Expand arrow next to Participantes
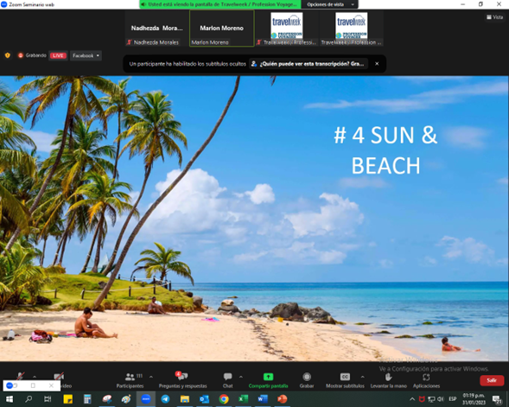 click(151, 377)
